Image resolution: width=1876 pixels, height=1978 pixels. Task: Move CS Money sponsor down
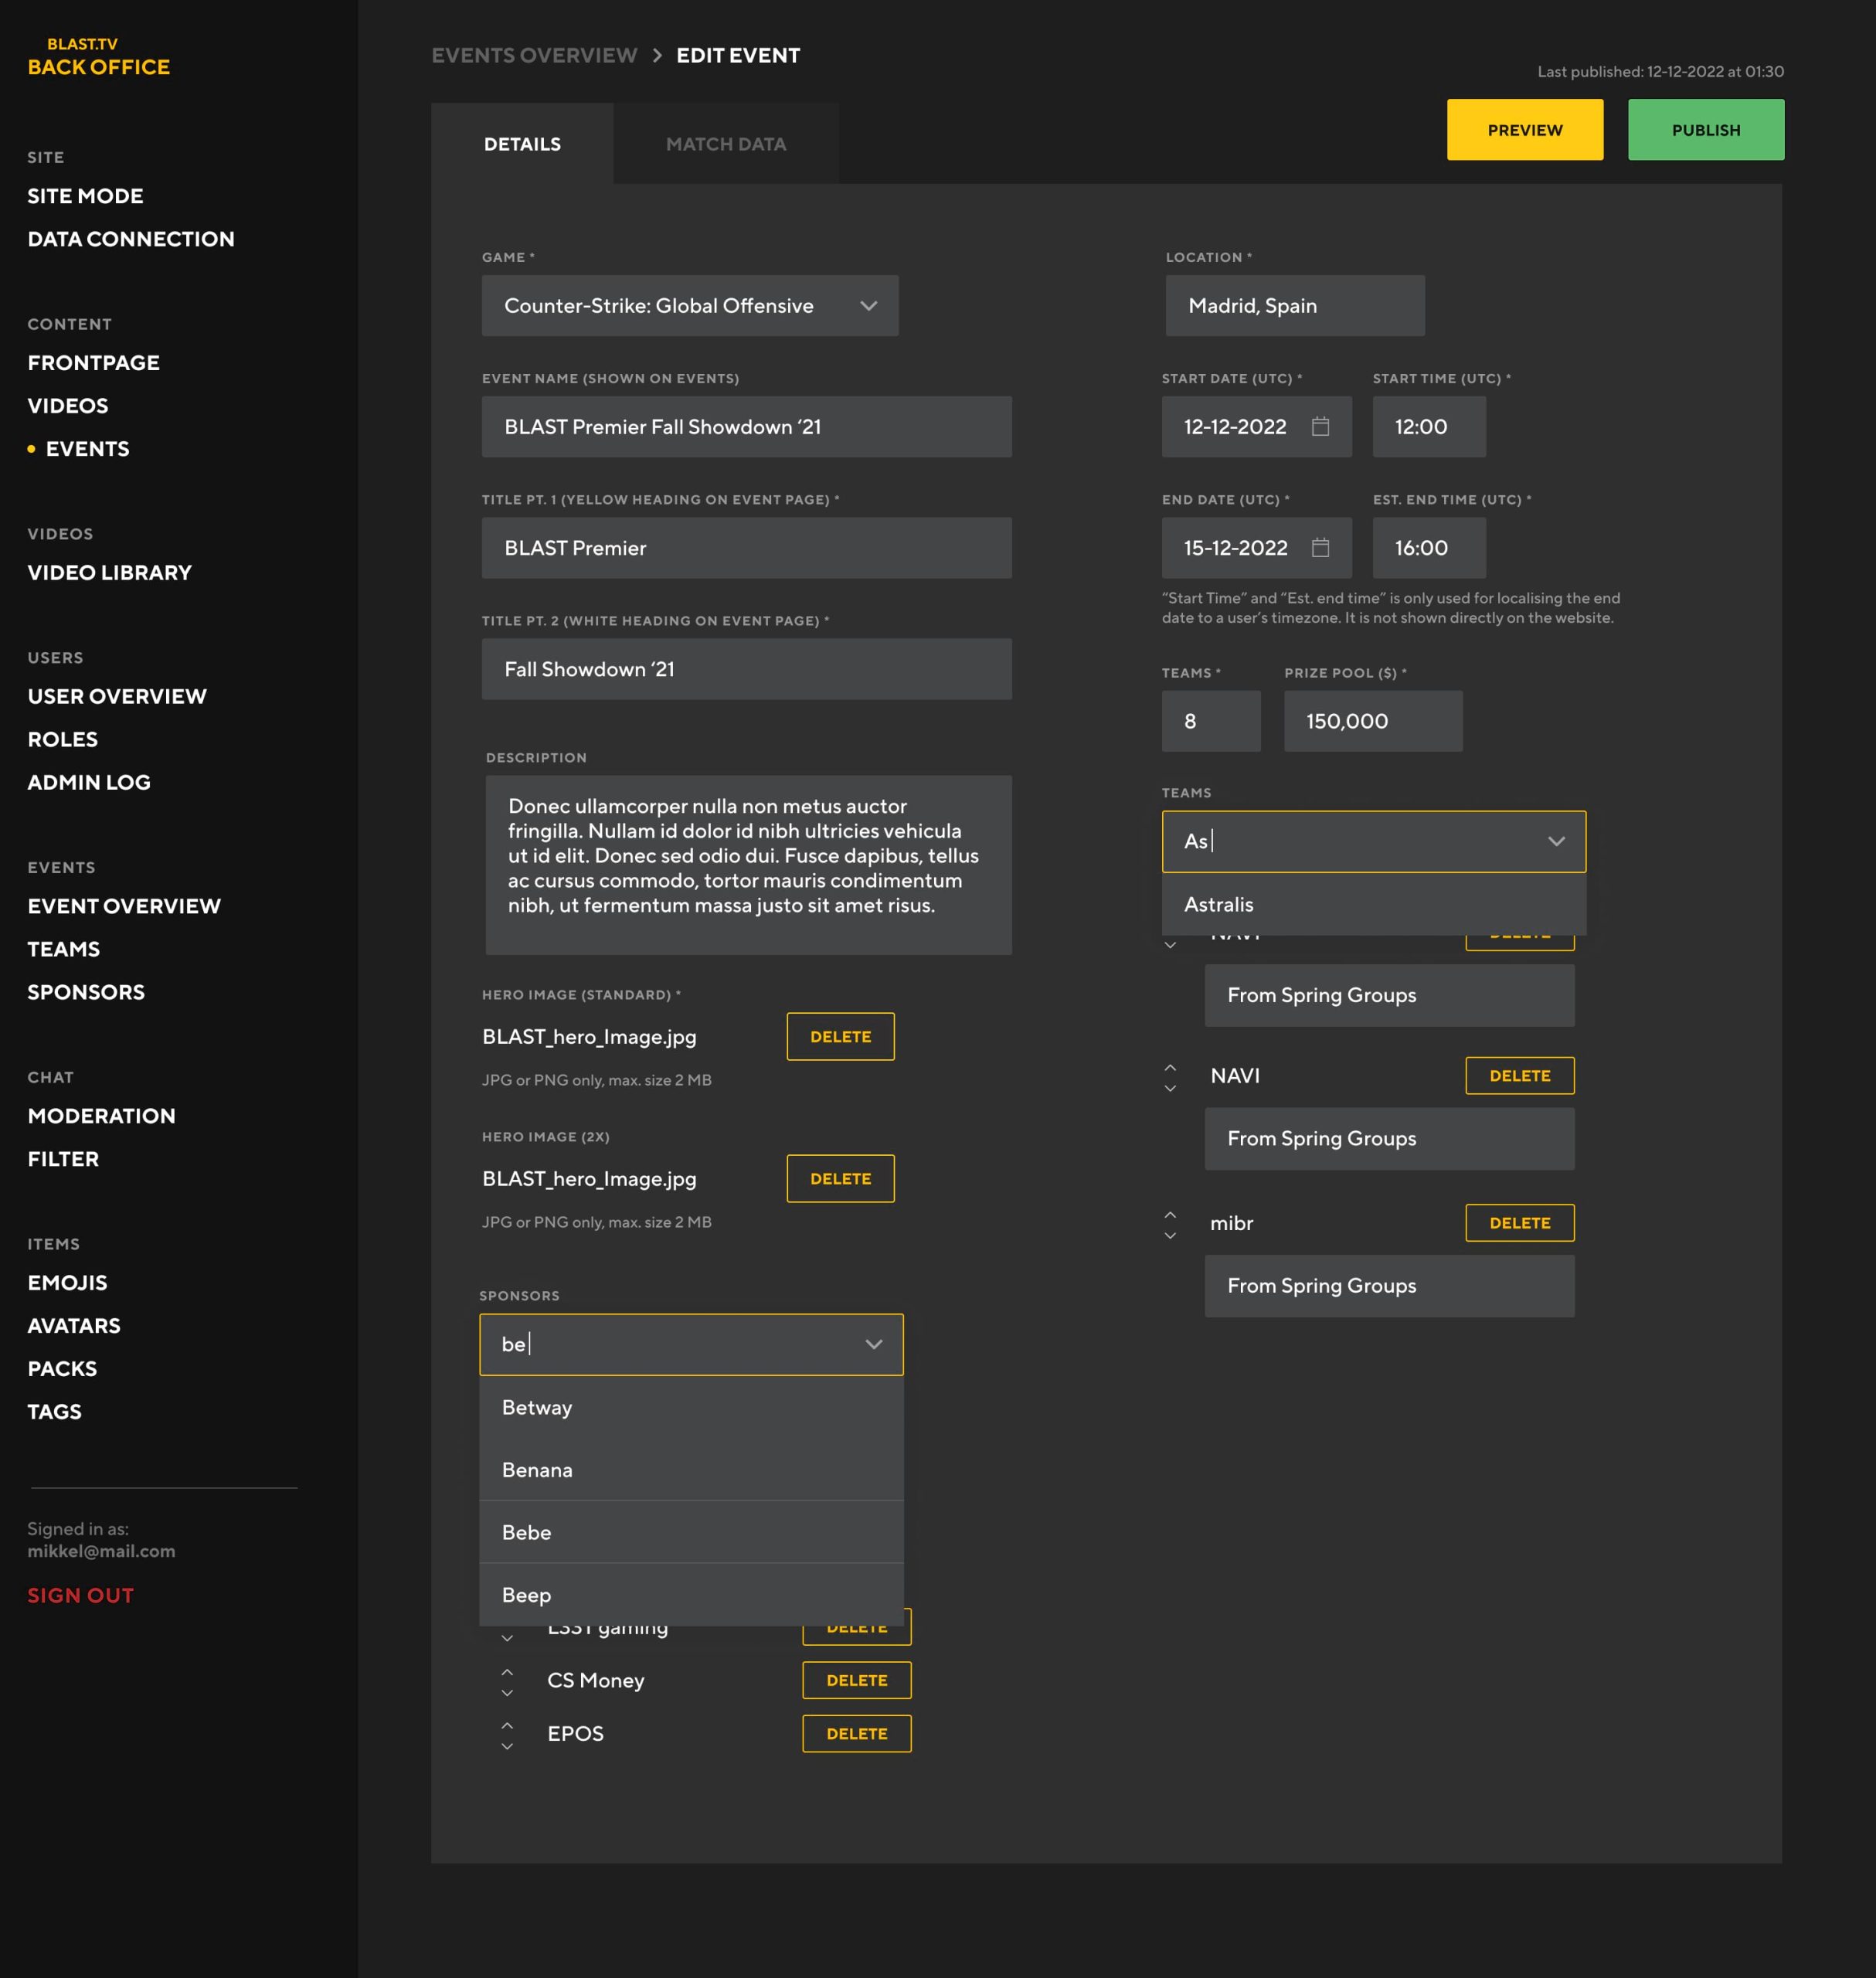507,1693
